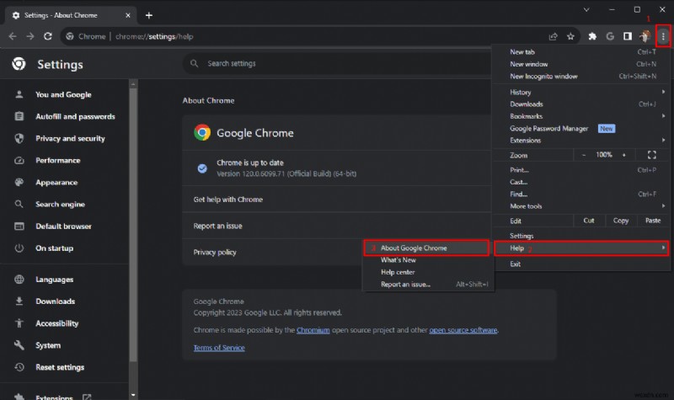Open the Extensions puzzle icon
The width and height of the screenshot is (674, 400).
pos(592,36)
